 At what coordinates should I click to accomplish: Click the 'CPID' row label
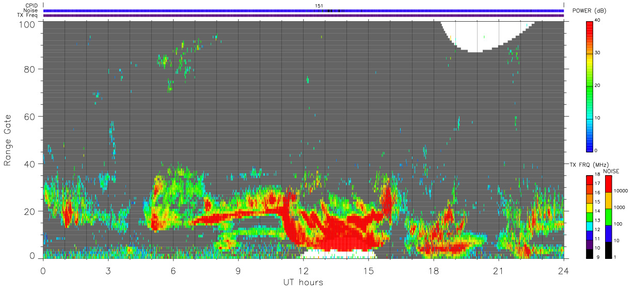click(x=31, y=6)
